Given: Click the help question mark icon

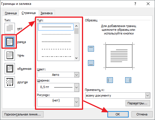Looking at the screenshot, I should (x=135, y=4).
